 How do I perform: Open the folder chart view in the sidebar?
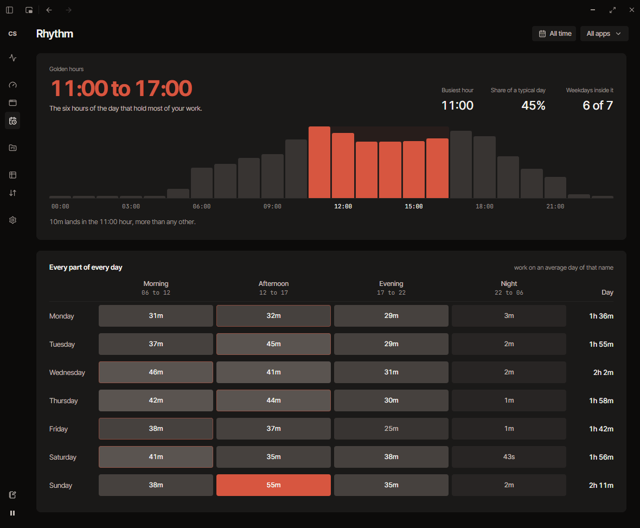click(x=12, y=148)
